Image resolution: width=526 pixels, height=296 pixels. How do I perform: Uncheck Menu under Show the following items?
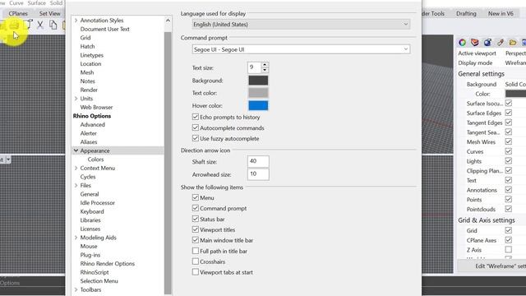point(196,197)
